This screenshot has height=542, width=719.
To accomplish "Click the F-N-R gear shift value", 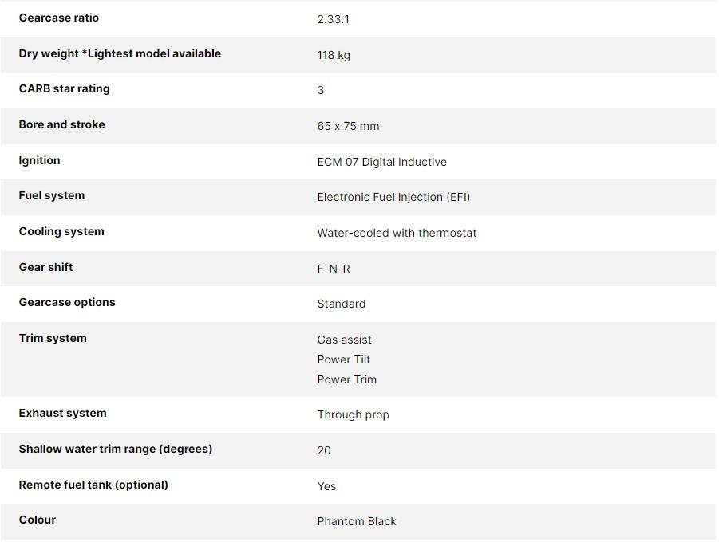I will 334,269.
